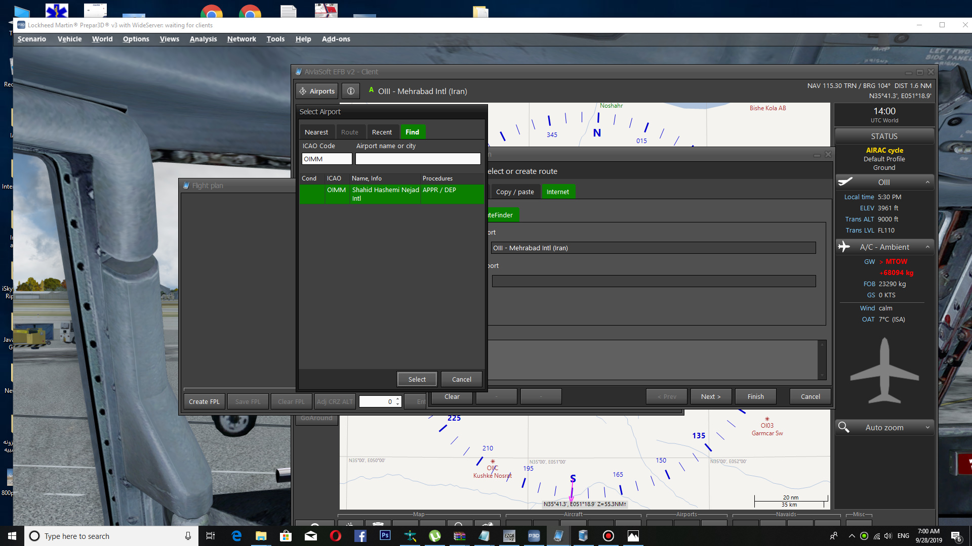
Task: Open the Opera browser taskbar icon
Action: (335, 536)
